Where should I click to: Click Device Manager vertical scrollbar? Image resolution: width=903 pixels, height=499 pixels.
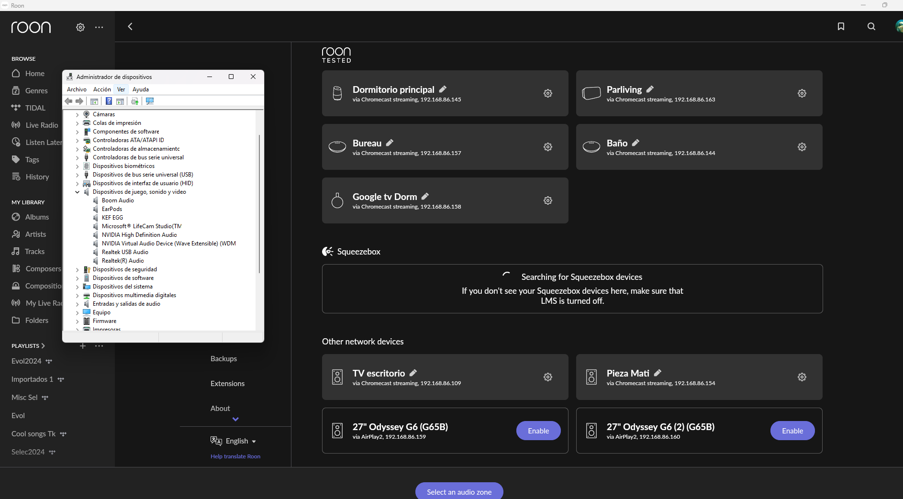[259, 204]
